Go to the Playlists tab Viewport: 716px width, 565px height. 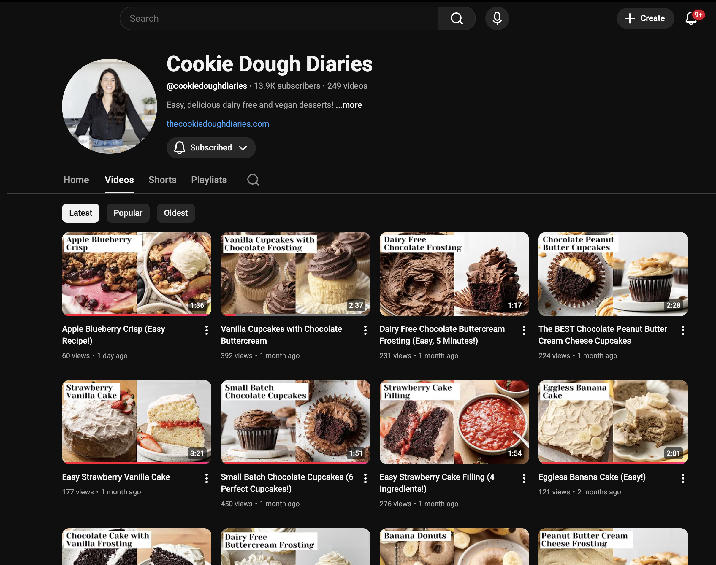(x=209, y=180)
